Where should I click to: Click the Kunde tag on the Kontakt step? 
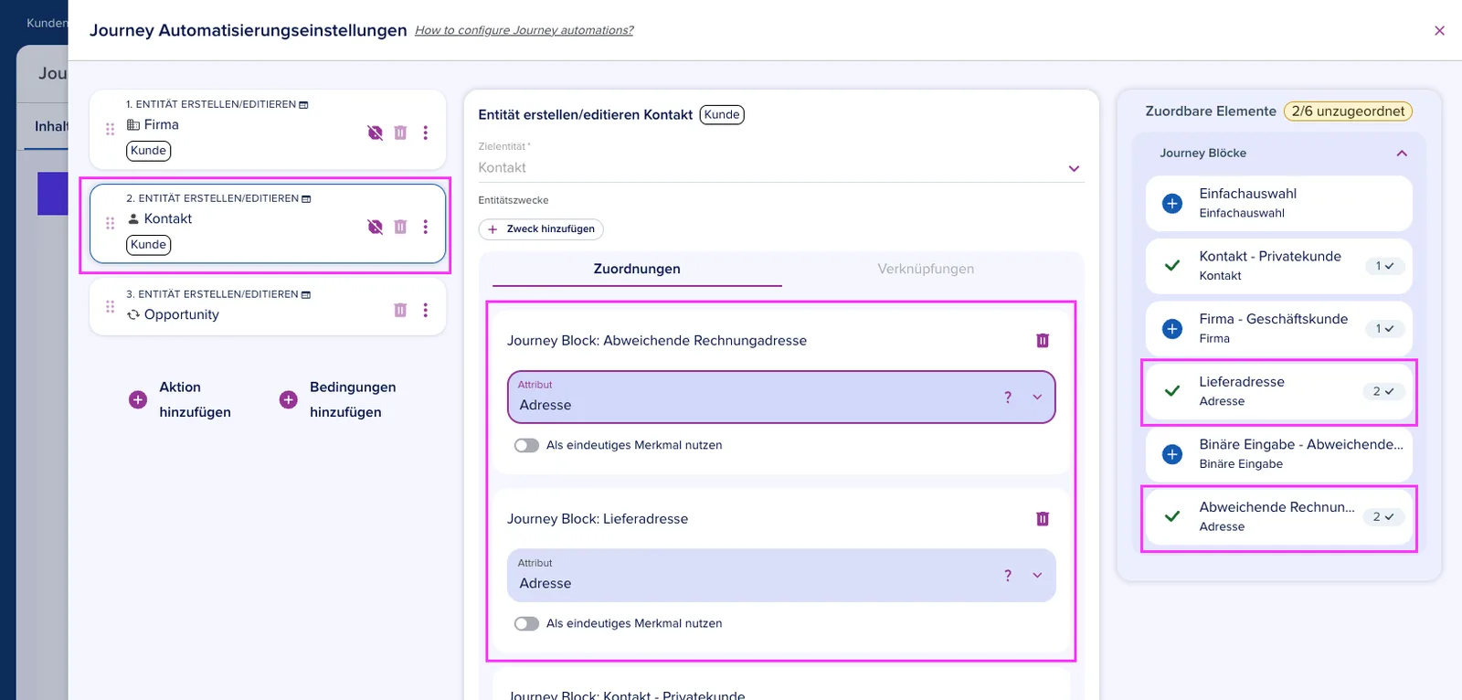pyautogui.click(x=149, y=245)
